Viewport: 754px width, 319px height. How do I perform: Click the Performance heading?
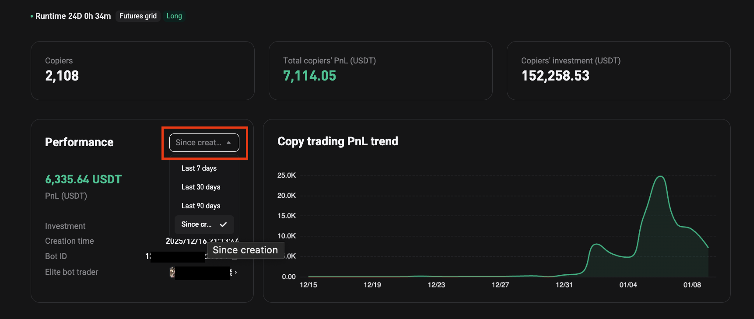pyautogui.click(x=79, y=142)
